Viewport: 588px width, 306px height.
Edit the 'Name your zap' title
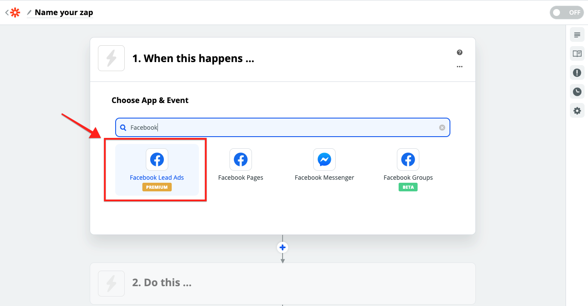point(64,12)
